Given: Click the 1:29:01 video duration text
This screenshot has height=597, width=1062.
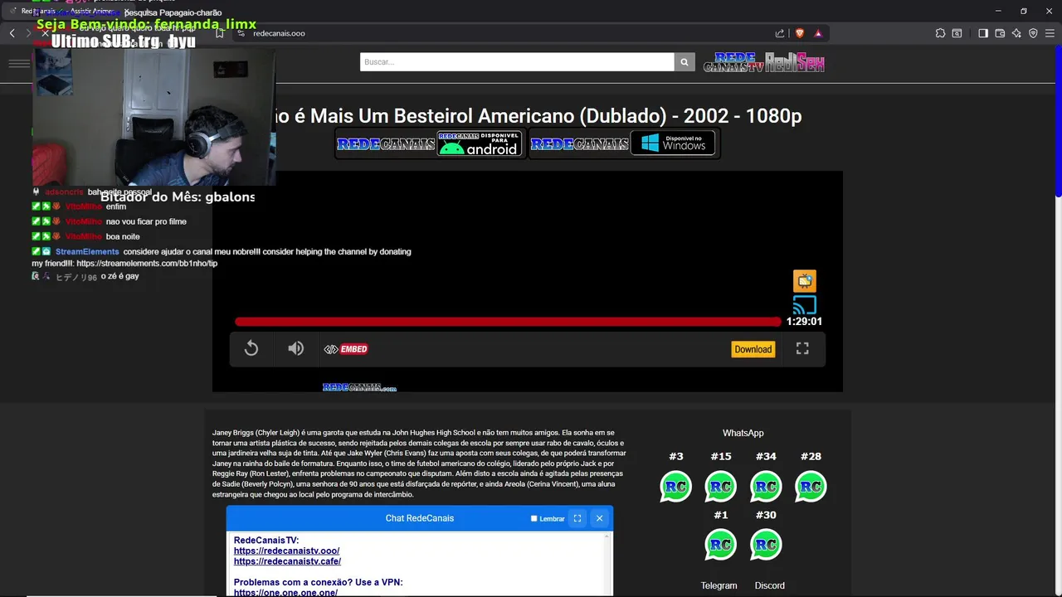Looking at the screenshot, I should coord(804,322).
